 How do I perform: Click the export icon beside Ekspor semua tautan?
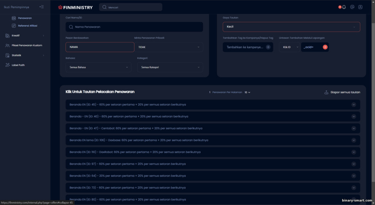pyautogui.click(x=326, y=92)
